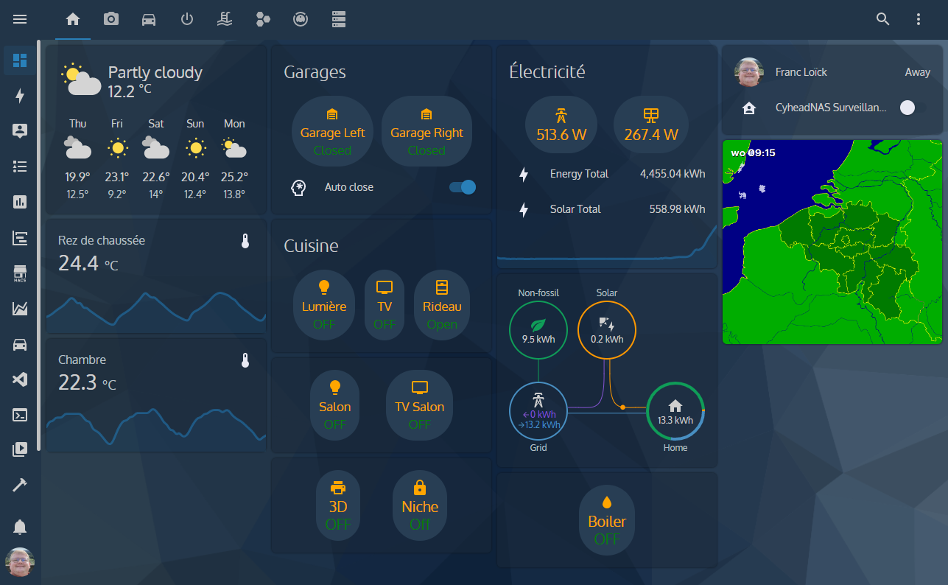The height and width of the screenshot is (585, 948).
Task: Click the Home energy circle gauge
Action: click(675, 412)
